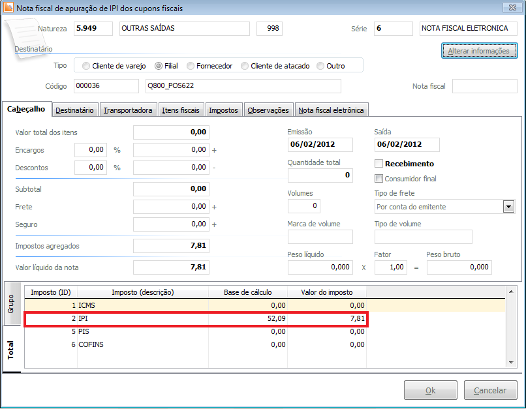Select the ICMS row in tax table

pos(265,305)
